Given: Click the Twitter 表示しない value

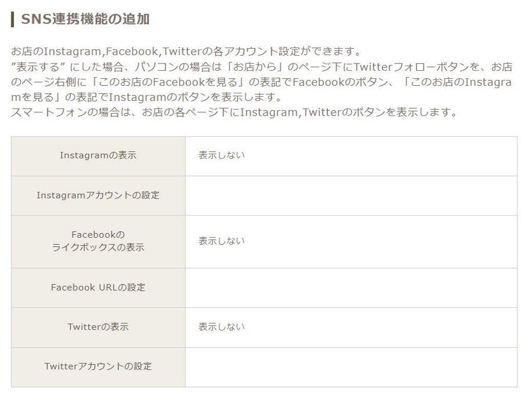Looking at the screenshot, I should point(221,327).
